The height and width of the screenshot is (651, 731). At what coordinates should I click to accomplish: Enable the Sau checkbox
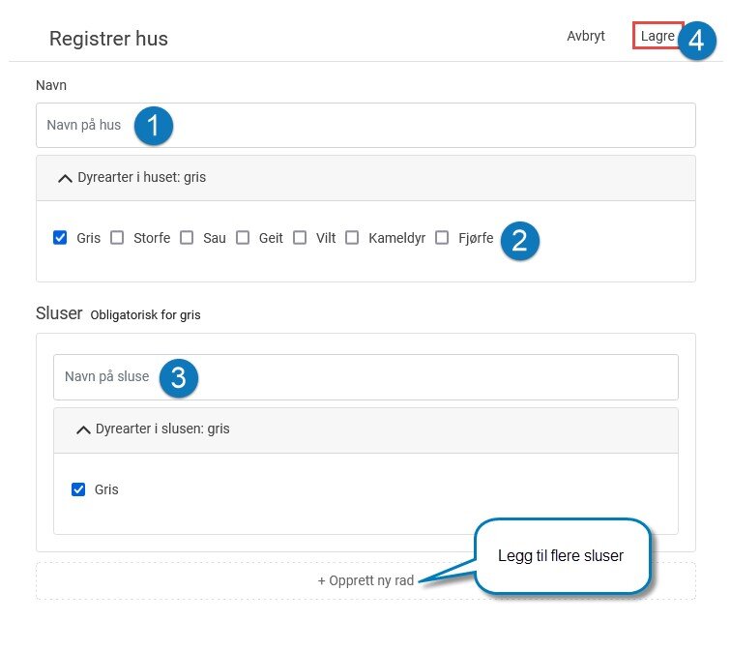point(187,237)
